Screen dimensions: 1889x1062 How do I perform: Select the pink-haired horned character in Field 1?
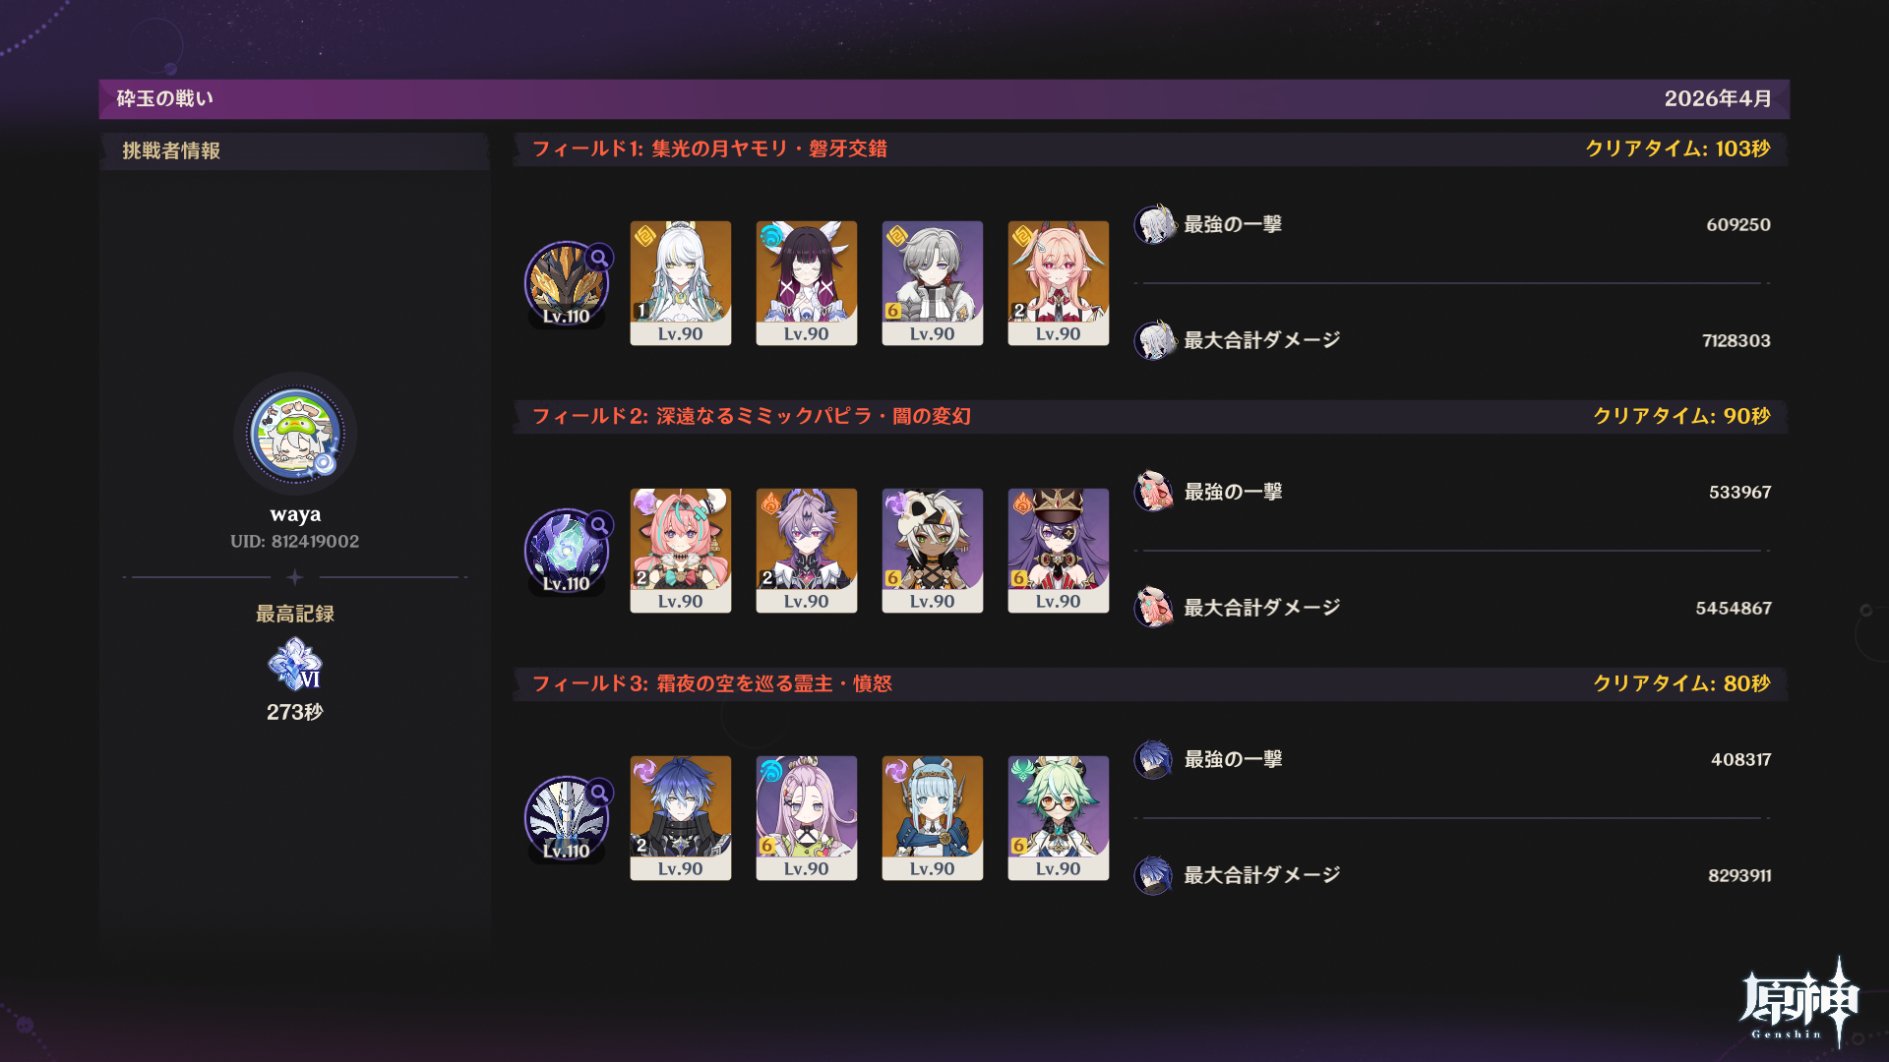1059,283
